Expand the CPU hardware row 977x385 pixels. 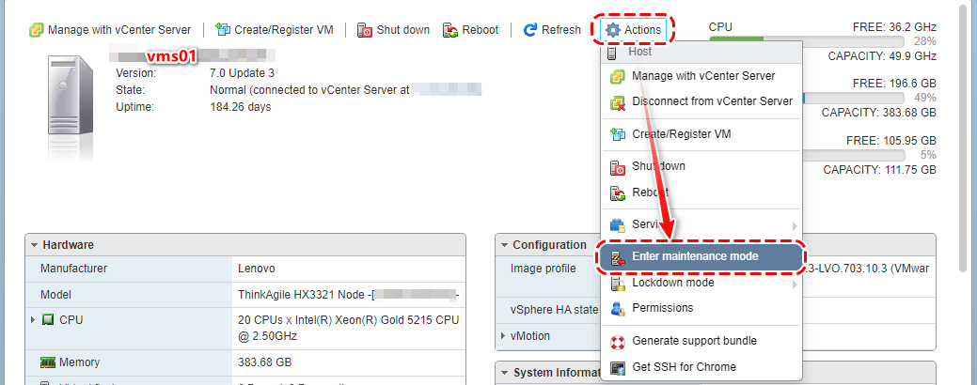(x=34, y=320)
